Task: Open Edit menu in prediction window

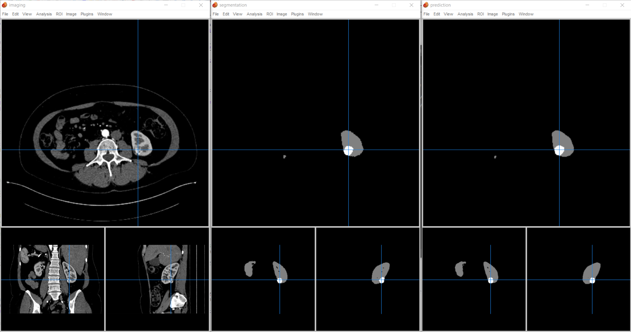Action: [x=437, y=14]
